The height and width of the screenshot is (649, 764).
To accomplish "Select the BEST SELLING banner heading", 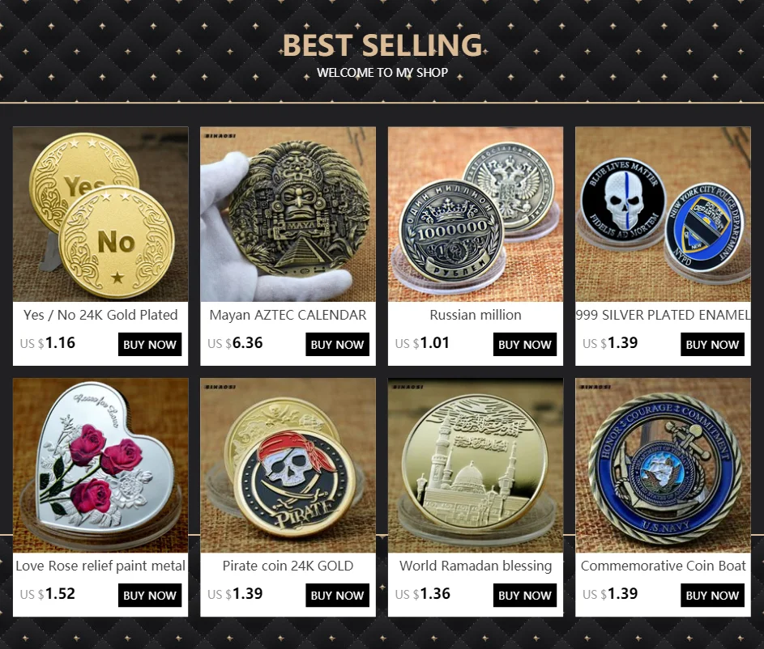I will point(382,45).
